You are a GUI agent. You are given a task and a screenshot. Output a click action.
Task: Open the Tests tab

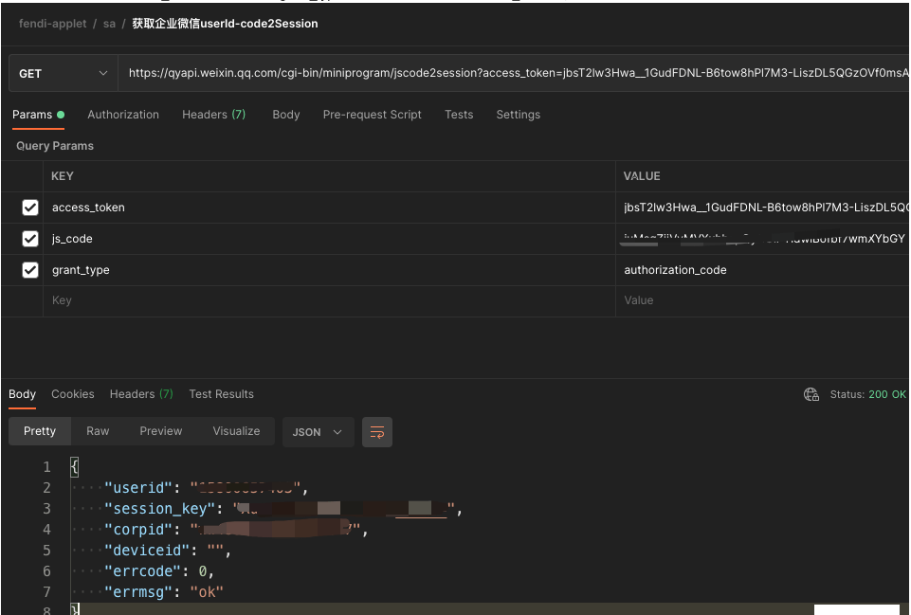[459, 115]
